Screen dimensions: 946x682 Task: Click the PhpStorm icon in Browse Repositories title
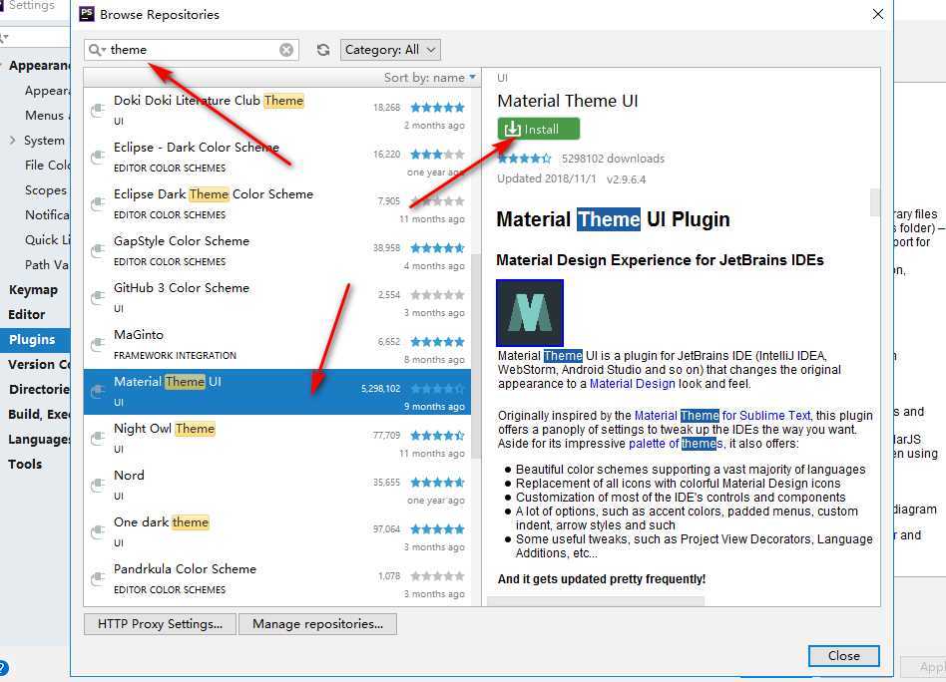(x=87, y=14)
